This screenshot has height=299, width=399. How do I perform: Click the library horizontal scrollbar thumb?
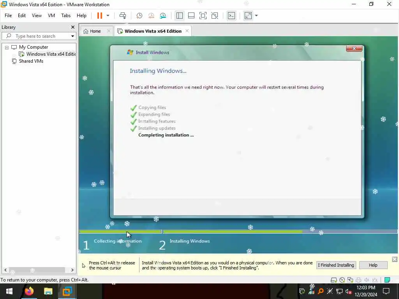pyautogui.click(x=37, y=270)
